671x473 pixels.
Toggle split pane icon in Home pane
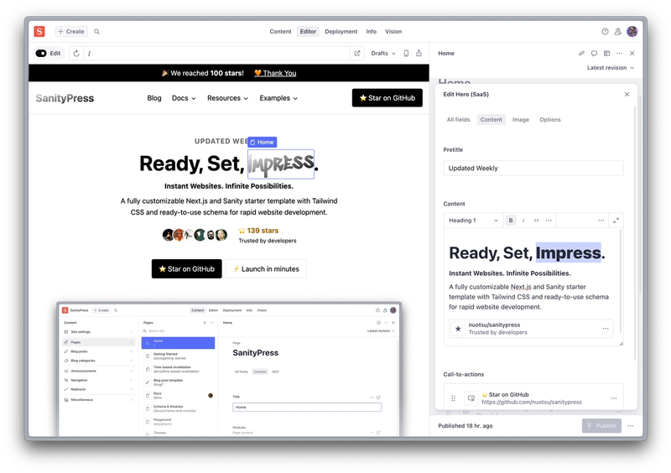click(606, 54)
